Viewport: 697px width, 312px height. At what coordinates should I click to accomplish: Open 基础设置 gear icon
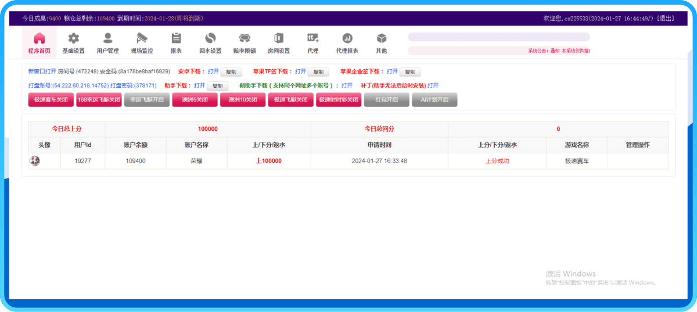coord(73,39)
